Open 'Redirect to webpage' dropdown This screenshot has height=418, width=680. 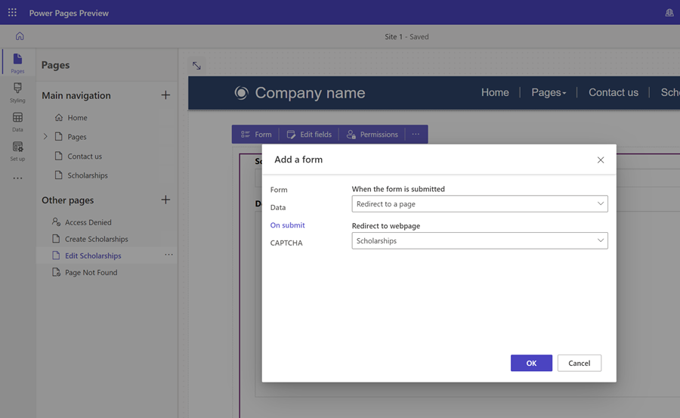click(479, 241)
